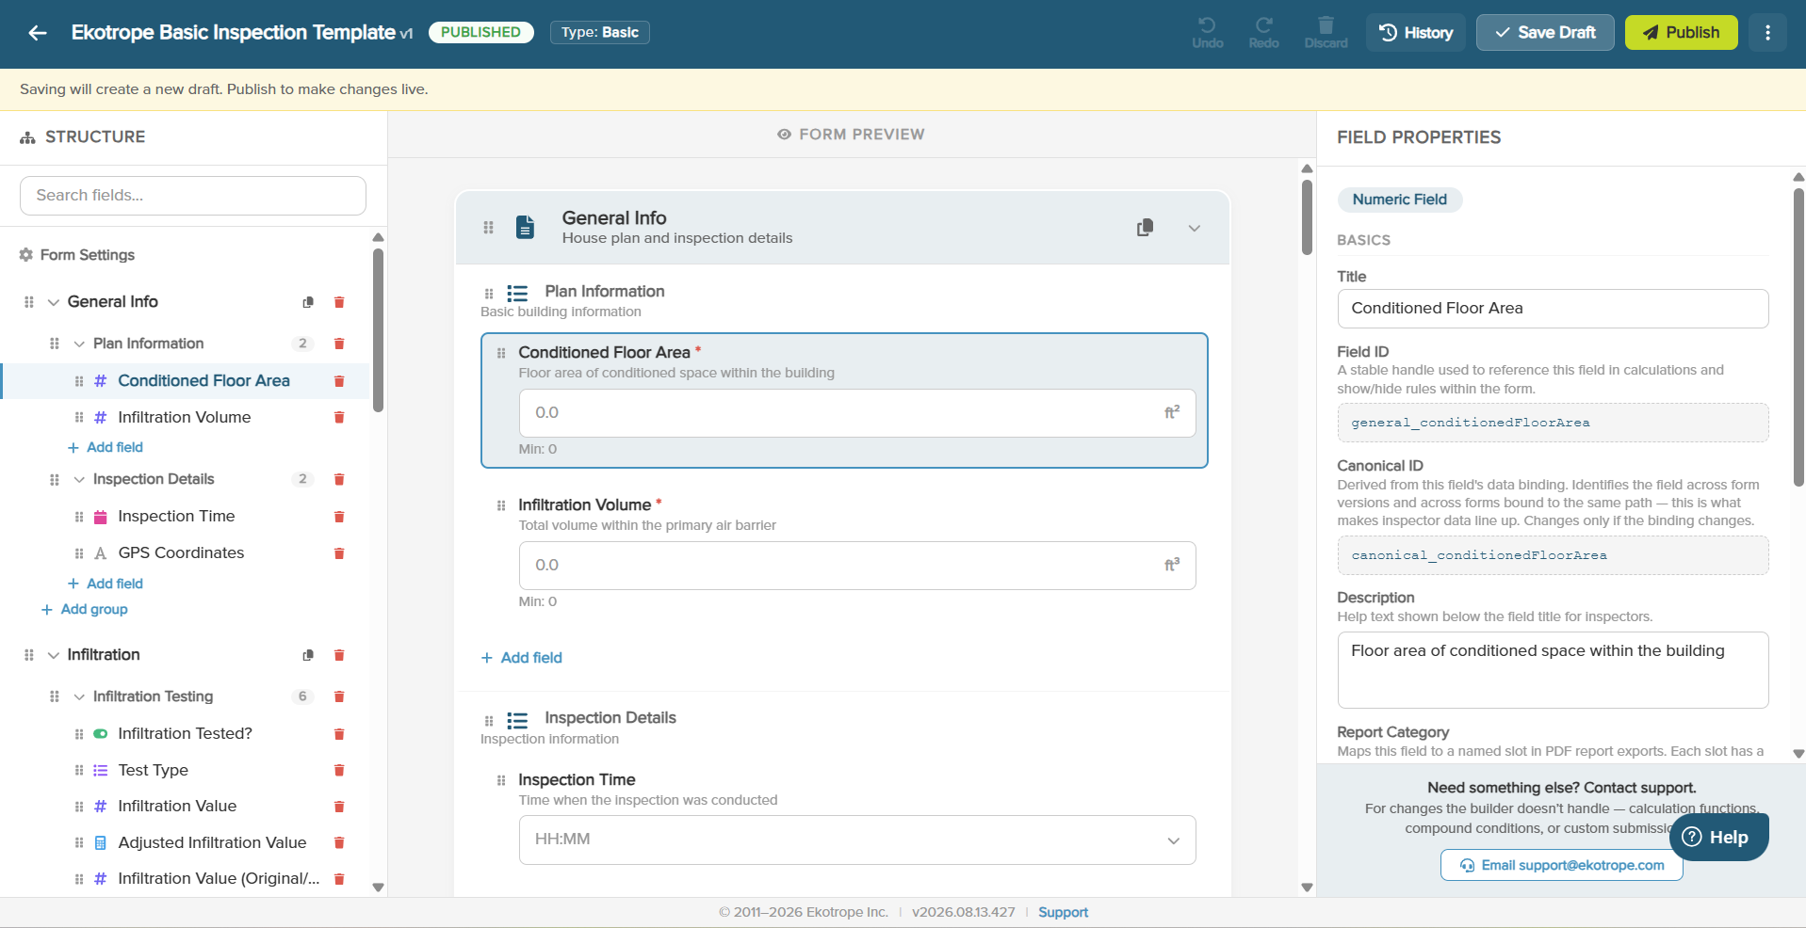Click the Save Draft button
Viewport: 1806px width, 928px height.
(1545, 33)
